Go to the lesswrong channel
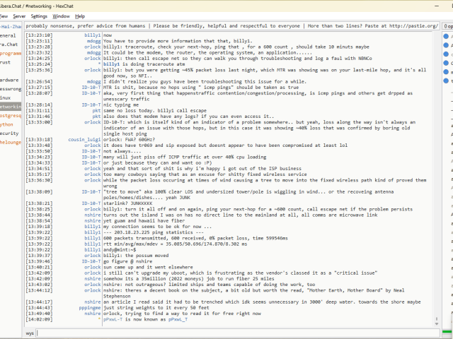453x339 pixels. pyautogui.click(x=11, y=90)
